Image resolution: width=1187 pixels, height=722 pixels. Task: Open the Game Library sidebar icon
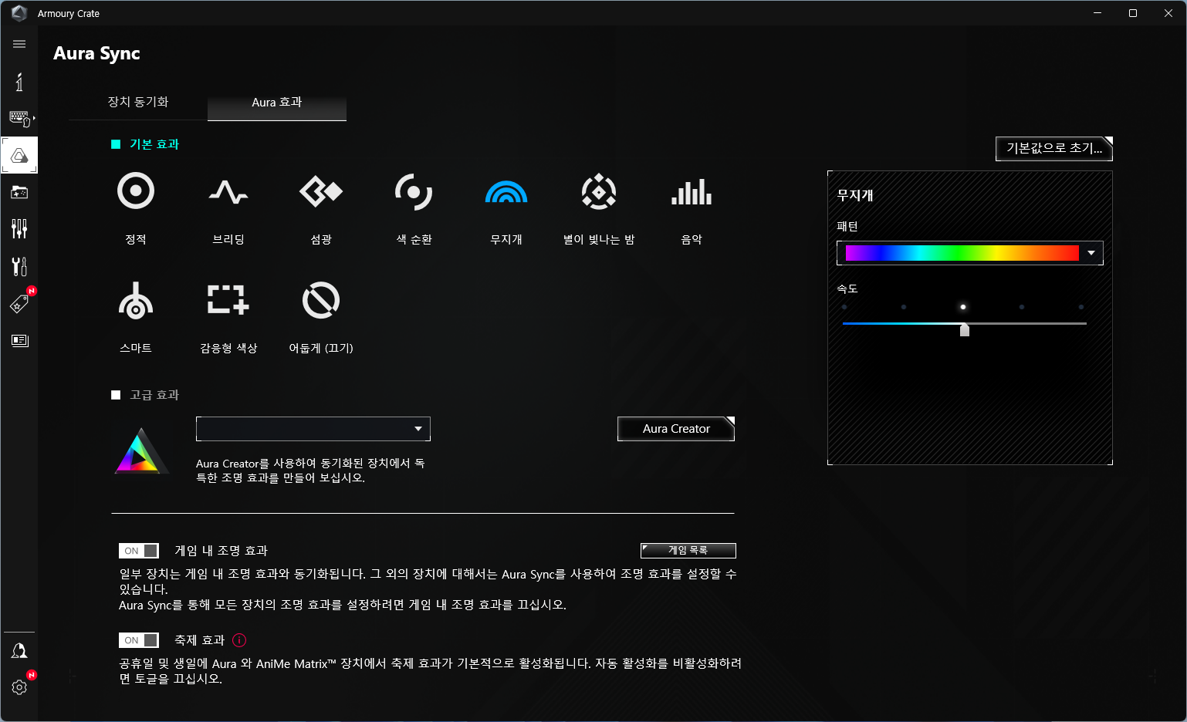19,192
